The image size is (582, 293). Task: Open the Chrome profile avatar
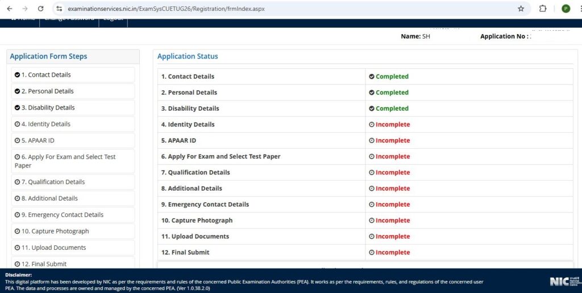coord(566,9)
